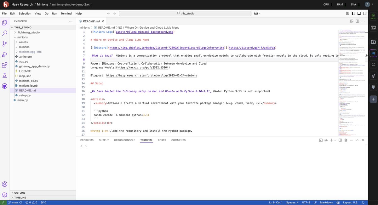Split the terminal panel
The image size is (378, 205).
(x=340, y=140)
